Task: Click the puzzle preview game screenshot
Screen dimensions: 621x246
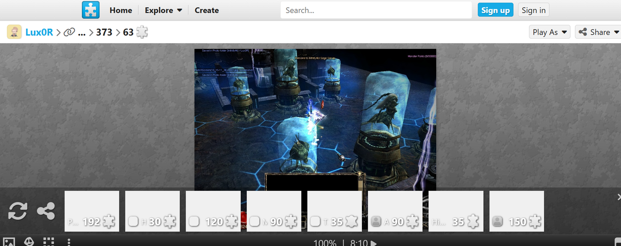Action: pyautogui.click(x=315, y=119)
